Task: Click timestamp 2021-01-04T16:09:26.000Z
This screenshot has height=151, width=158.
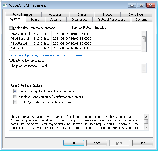Action: pyautogui.click(x=72, y=48)
